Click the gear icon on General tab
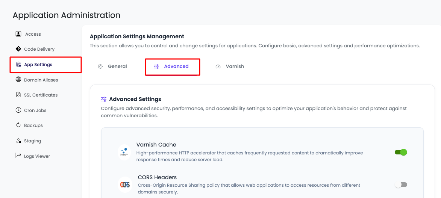Viewport: 441px width, 198px height. click(100, 67)
